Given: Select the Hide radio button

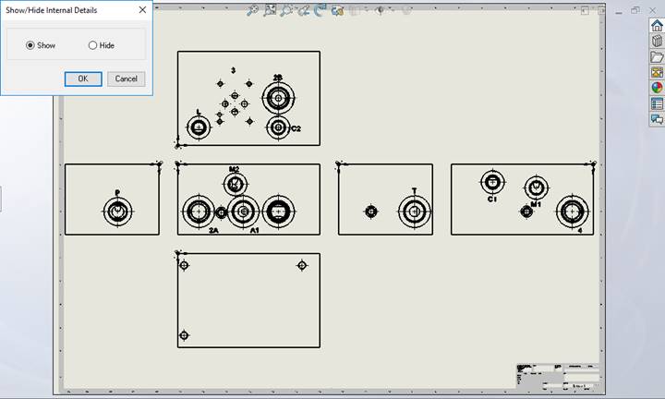Looking at the screenshot, I should tap(92, 45).
